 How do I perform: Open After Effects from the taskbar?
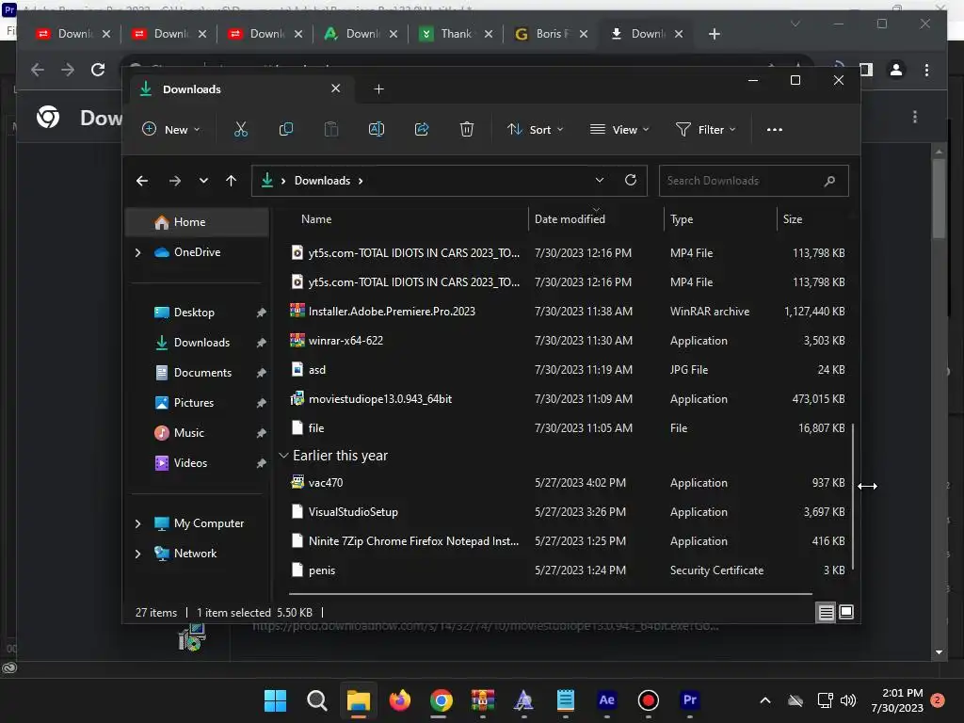607,700
